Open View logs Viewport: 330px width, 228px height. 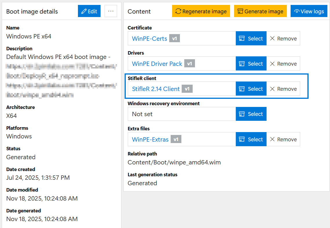309,11
